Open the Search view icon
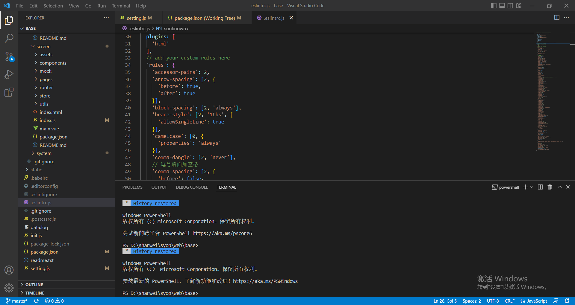Screen dimensions: 575x305 pos(9,38)
